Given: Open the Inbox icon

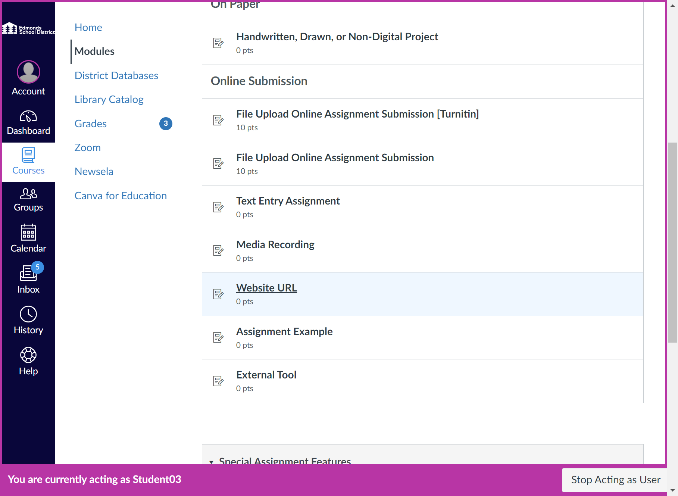Looking at the screenshot, I should [28, 273].
